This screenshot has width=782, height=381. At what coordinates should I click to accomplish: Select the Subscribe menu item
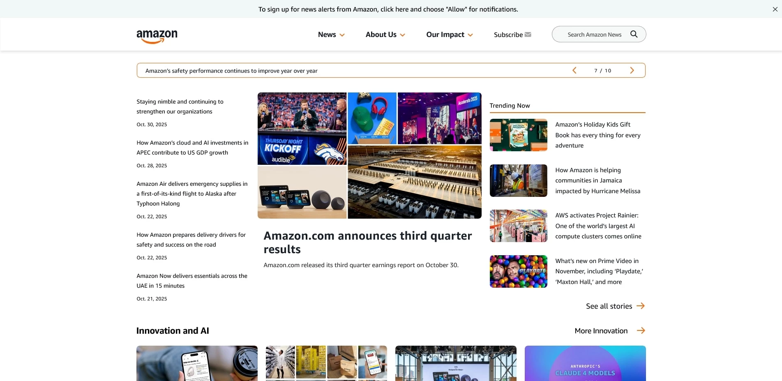pos(508,35)
